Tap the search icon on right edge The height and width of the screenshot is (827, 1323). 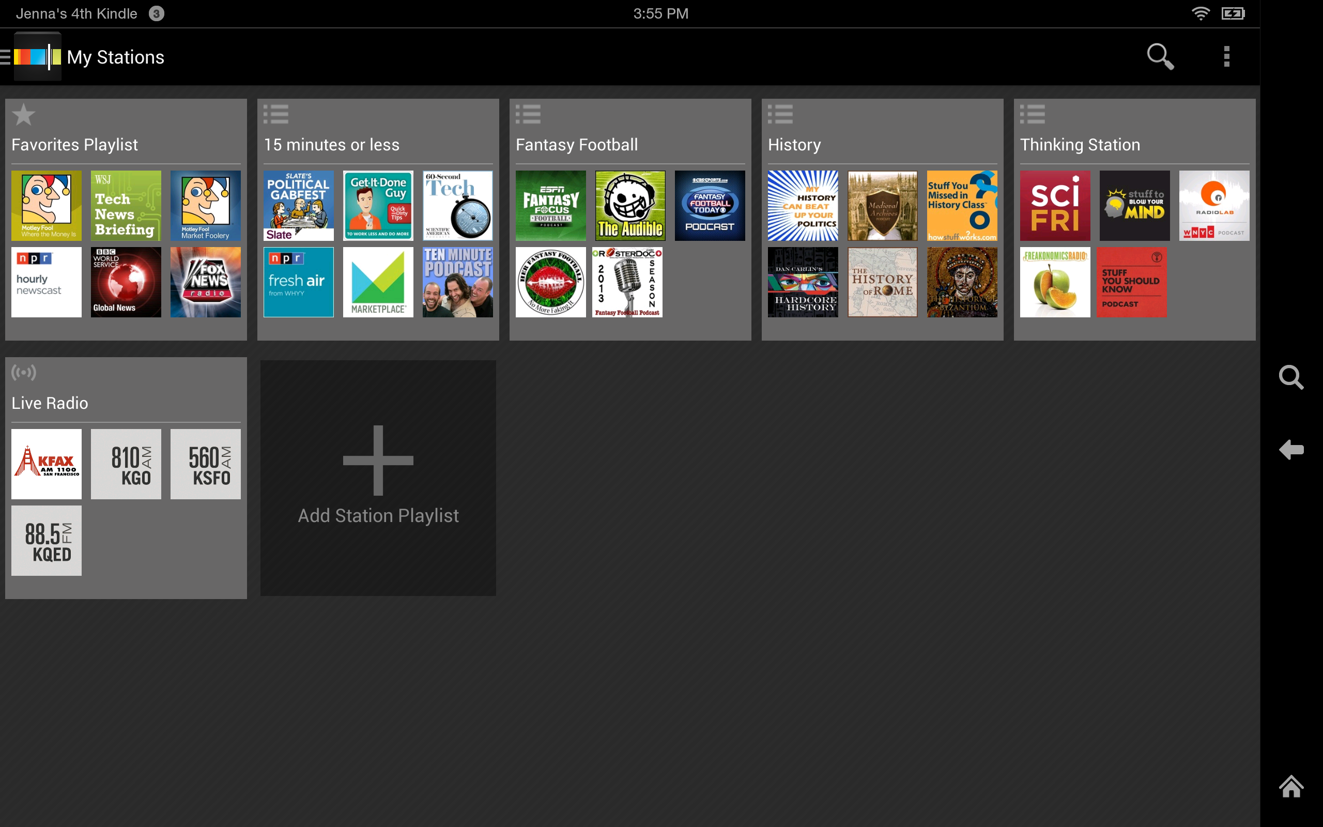(1291, 377)
